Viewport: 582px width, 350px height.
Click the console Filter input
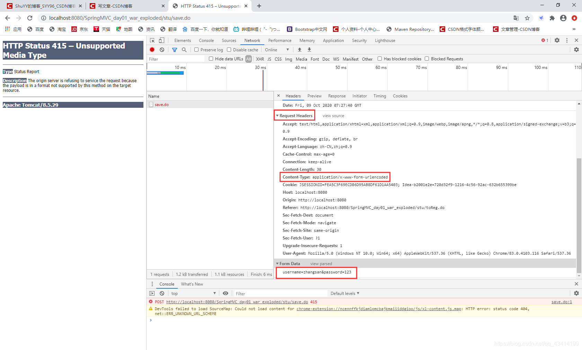coord(281,294)
